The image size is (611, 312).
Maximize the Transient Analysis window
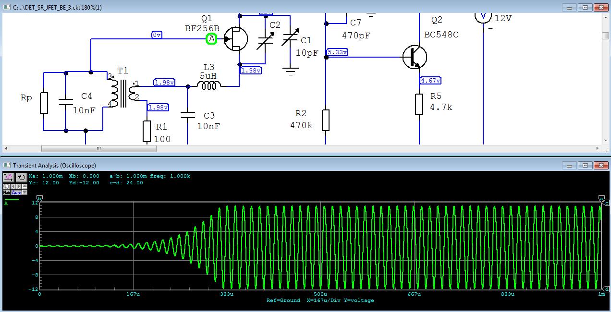click(586, 165)
